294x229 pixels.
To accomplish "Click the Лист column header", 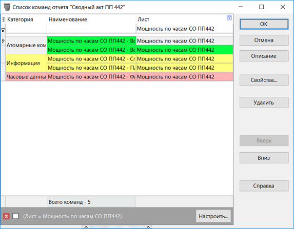I will click(181, 19).
